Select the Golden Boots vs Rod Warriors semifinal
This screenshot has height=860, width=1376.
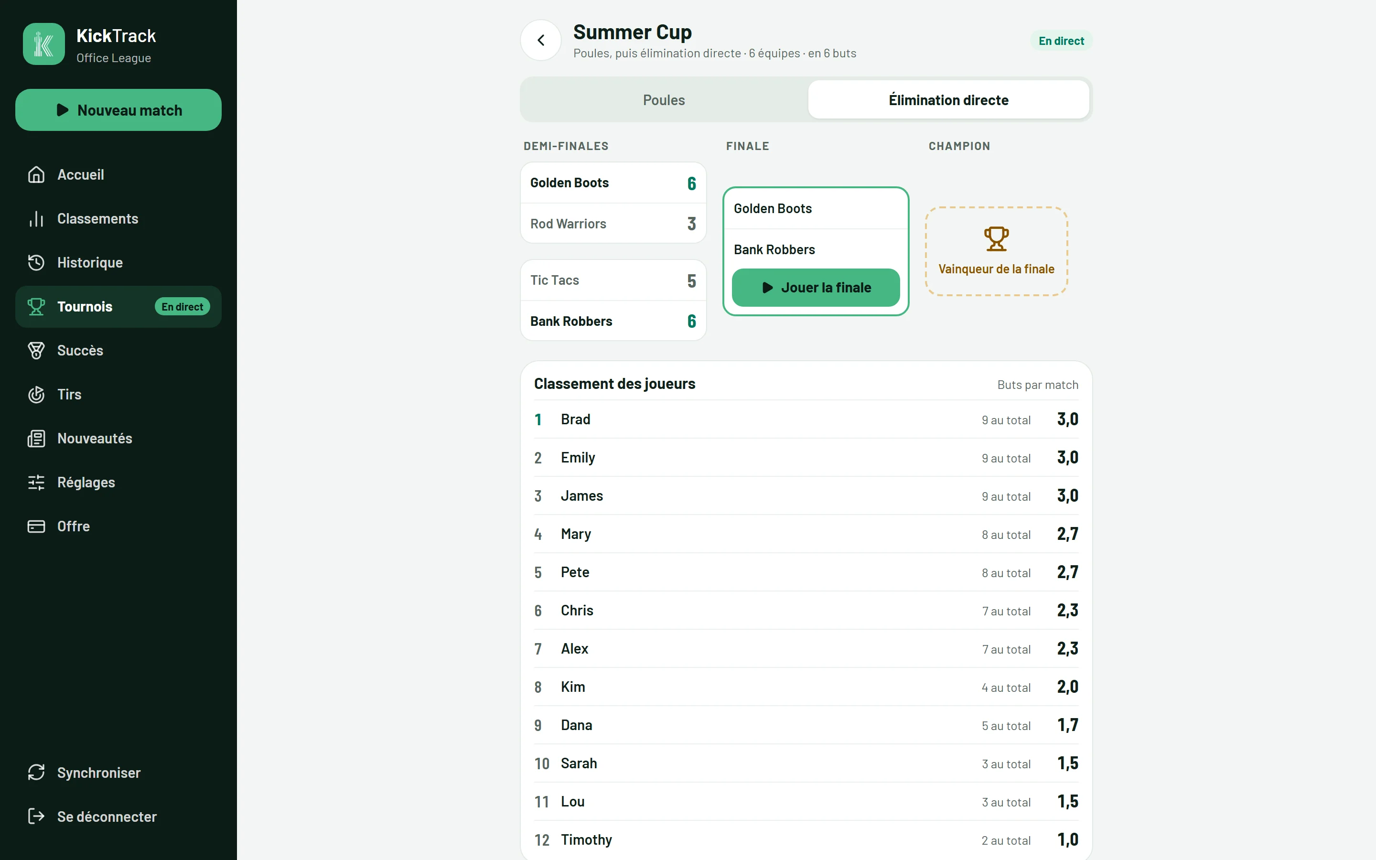click(x=613, y=203)
